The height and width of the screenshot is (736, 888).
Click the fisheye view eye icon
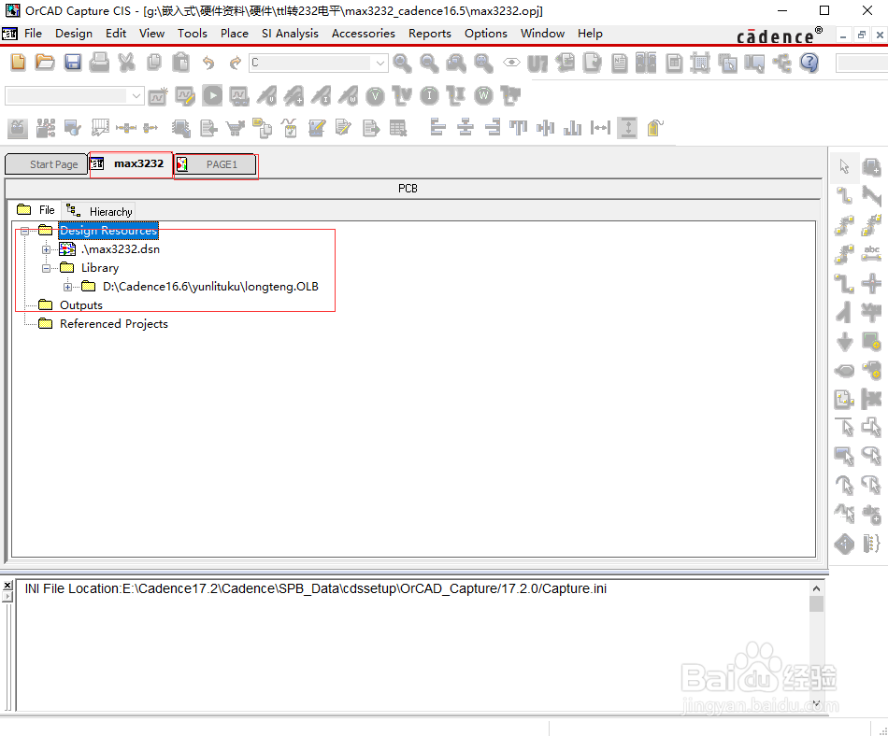pyautogui.click(x=511, y=63)
